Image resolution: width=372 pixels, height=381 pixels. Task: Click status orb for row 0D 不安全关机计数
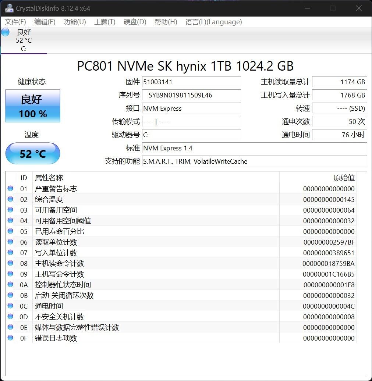coord(10,316)
